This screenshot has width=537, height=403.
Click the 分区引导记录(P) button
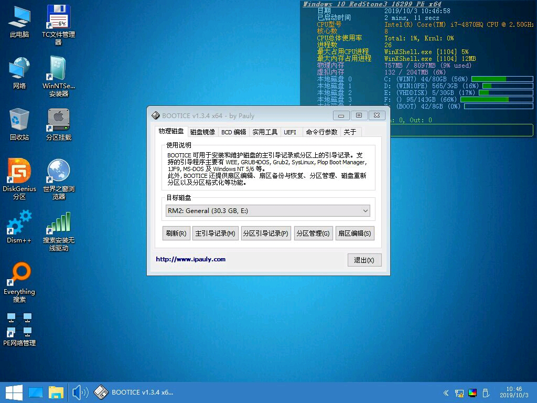266,234
